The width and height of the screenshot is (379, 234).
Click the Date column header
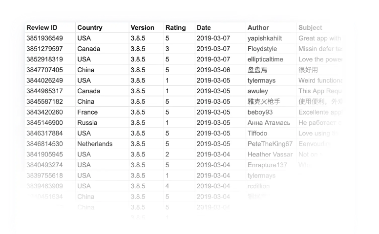coord(204,27)
